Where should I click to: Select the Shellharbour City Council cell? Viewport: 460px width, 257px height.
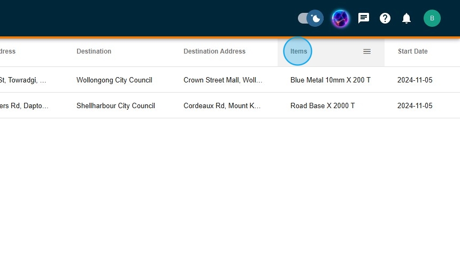(116, 105)
